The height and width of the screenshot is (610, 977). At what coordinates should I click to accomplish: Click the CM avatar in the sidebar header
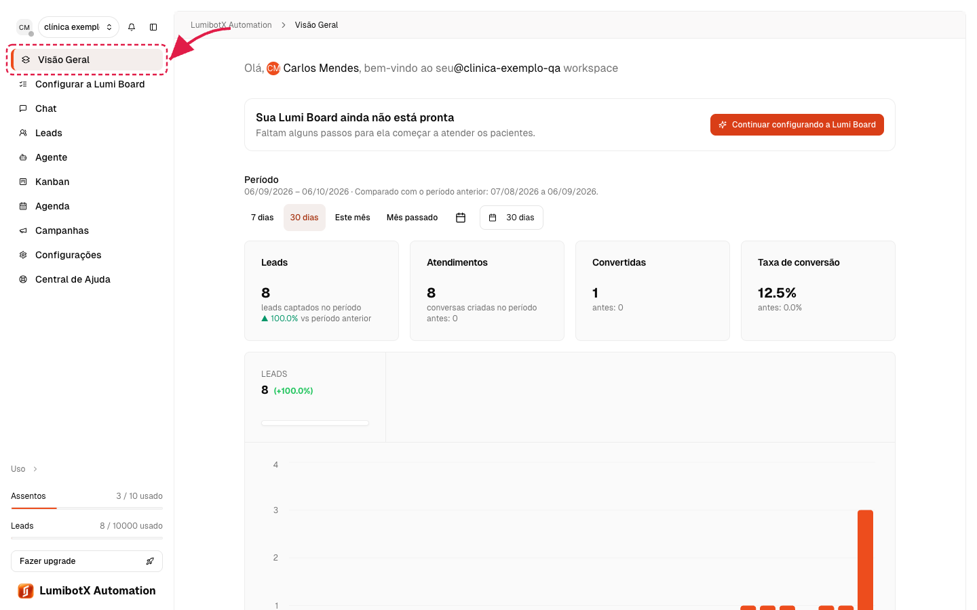(x=24, y=27)
